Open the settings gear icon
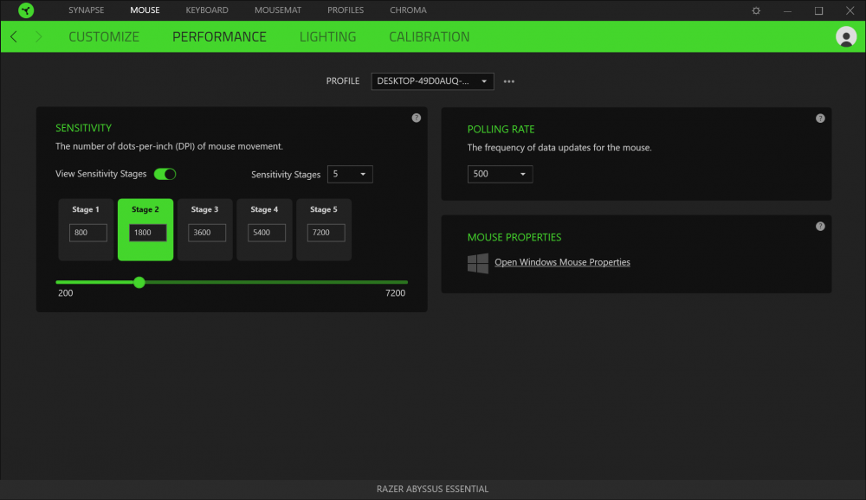The height and width of the screenshot is (500, 866). 756,10
